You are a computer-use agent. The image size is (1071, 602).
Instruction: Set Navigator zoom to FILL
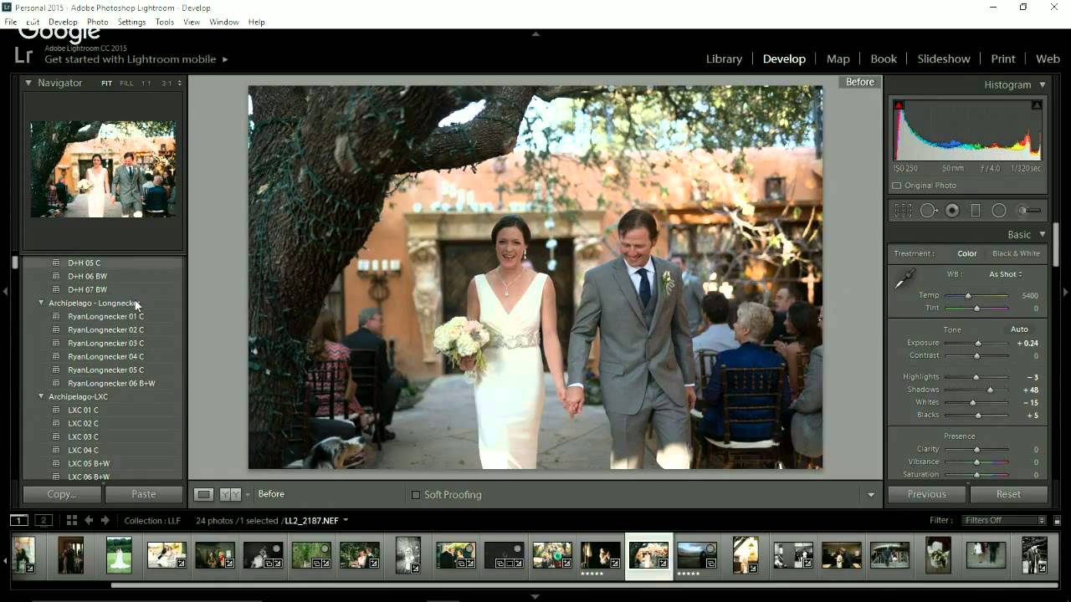point(126,84)
